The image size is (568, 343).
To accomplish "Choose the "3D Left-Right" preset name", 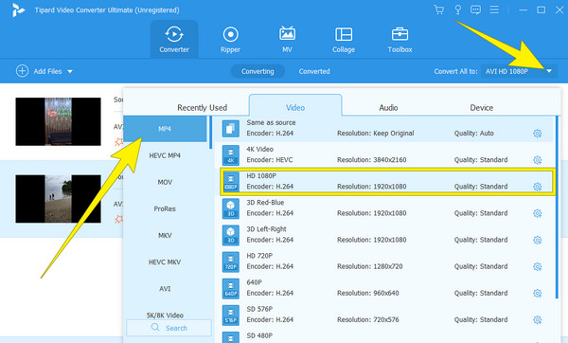I will tap(266, 229).
